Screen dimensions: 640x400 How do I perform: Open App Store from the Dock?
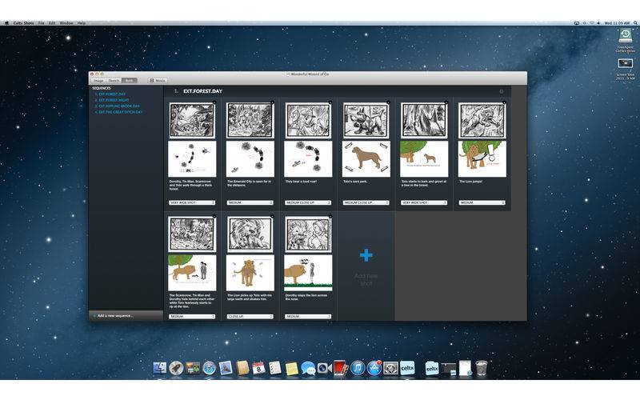[x=374, y=368]
